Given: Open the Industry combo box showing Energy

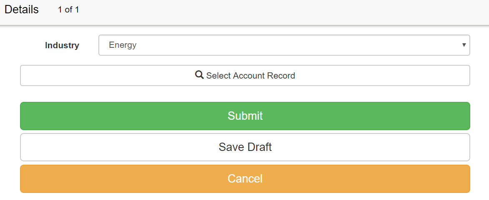Looking at the screenshot, I should pos(284,45).
